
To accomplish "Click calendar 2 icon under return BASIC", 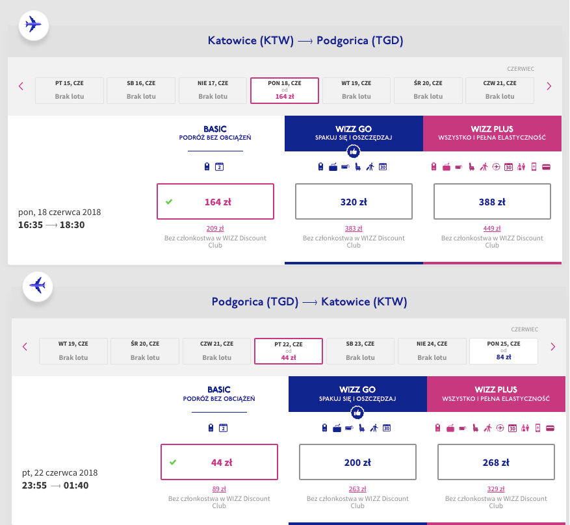I will (x=223, y=428).
